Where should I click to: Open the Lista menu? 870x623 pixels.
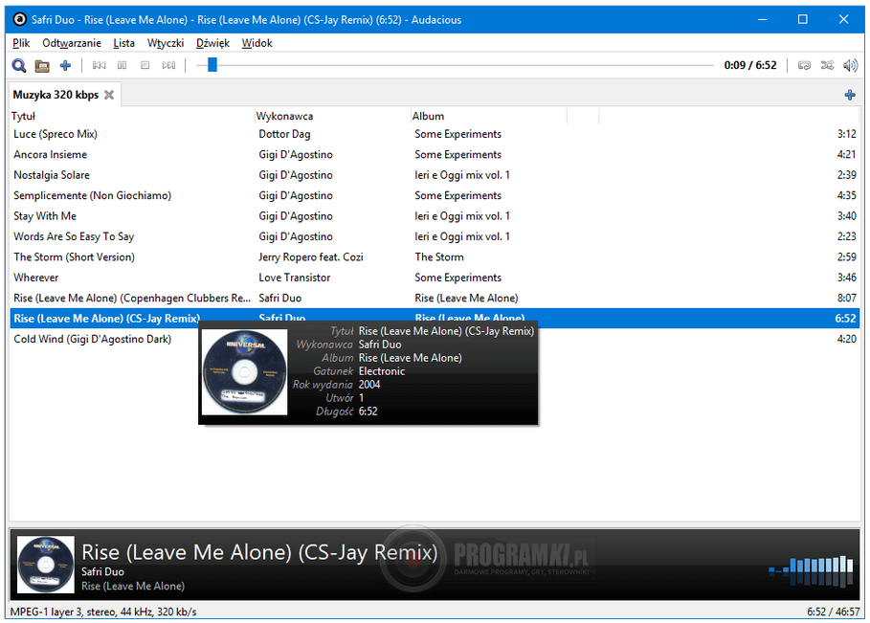point(123,43)
